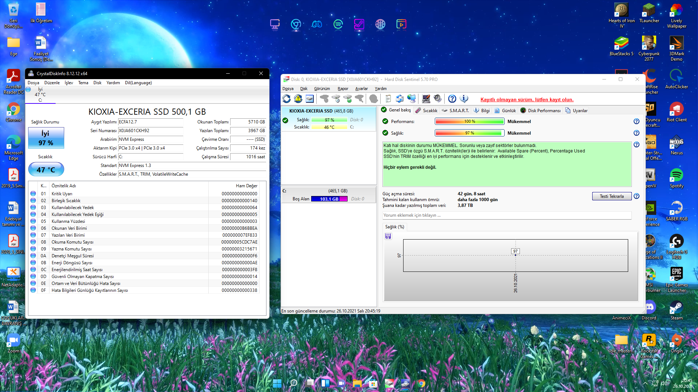Switch to the S.M.A.R.T. tab
This screenshot has width=698, height=392.
[x=455, y=111]
